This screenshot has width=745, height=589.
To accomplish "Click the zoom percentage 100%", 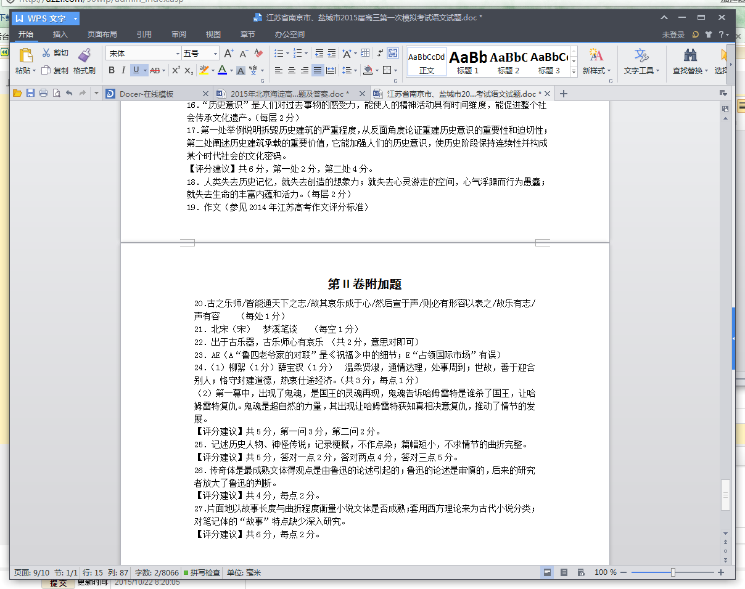I will 606,573.
